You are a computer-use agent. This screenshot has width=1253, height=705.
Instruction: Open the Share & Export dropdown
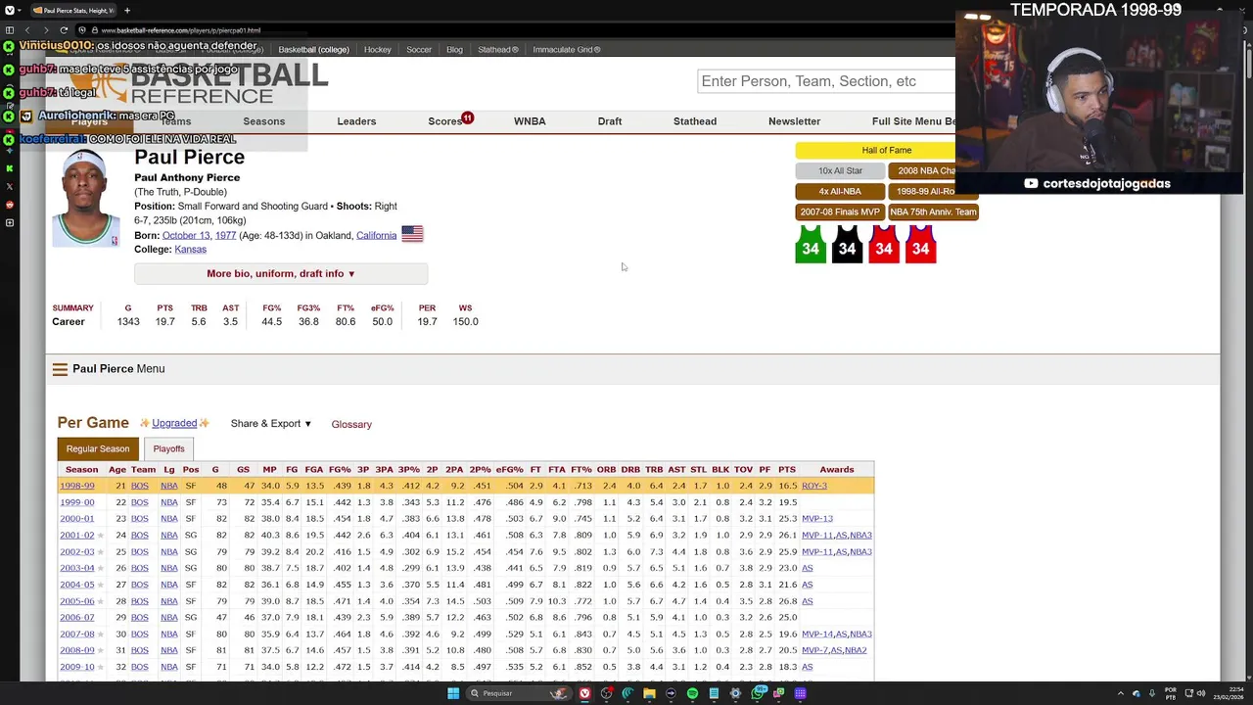tap(271, 424)
